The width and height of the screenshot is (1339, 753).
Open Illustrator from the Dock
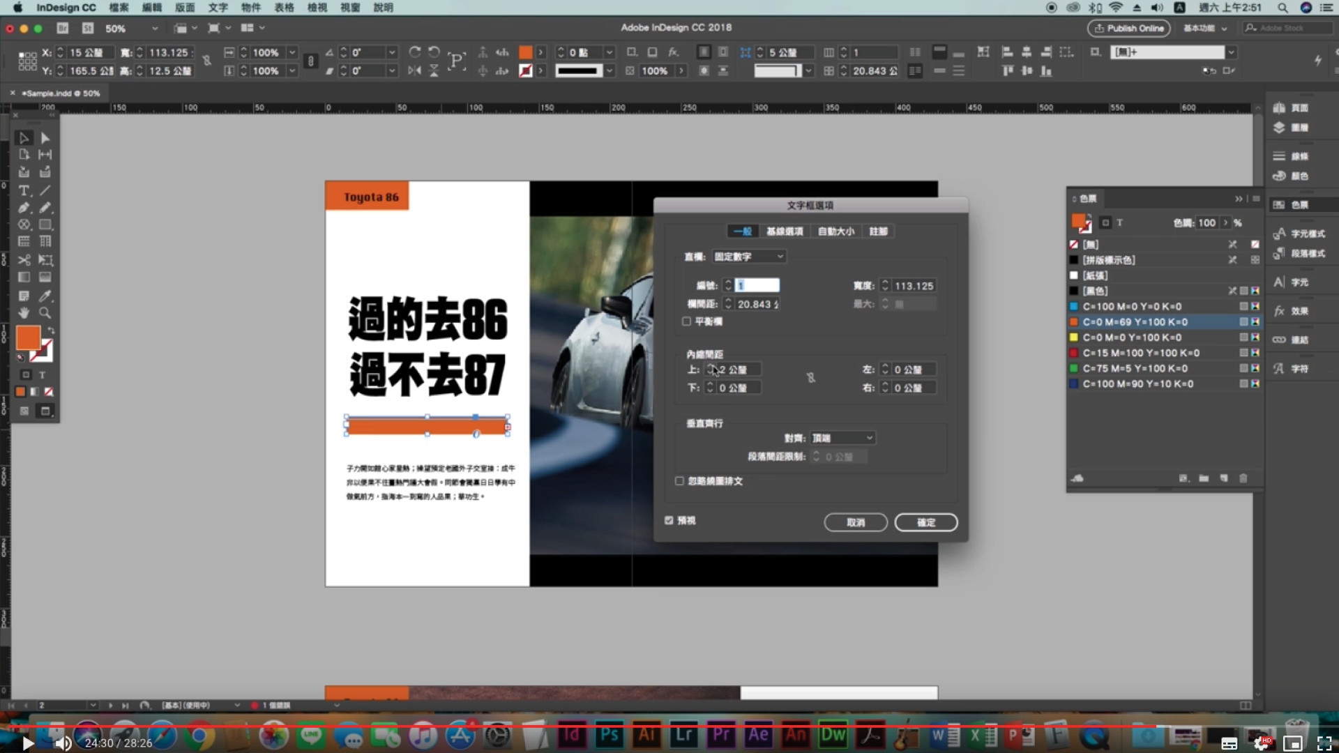(646, 735)
